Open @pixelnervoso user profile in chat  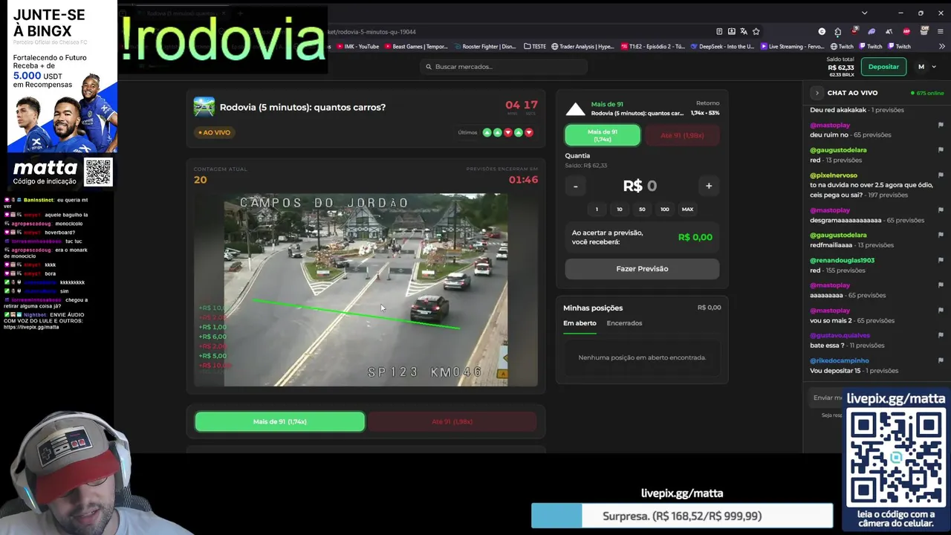pyautogui.click(x=834, y=175)
